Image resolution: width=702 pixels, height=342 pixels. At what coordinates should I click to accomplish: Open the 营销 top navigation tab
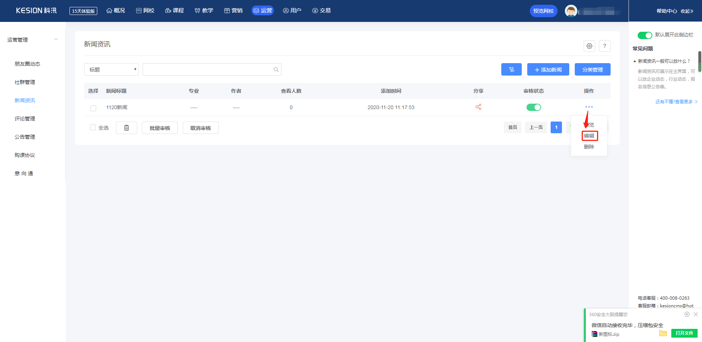(233, 11)
